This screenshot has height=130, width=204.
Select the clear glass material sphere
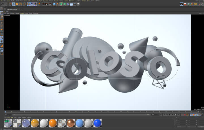(62, 123)
